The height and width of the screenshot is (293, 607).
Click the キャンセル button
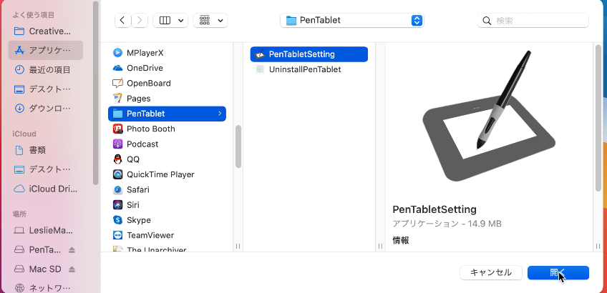pos(491,272)
